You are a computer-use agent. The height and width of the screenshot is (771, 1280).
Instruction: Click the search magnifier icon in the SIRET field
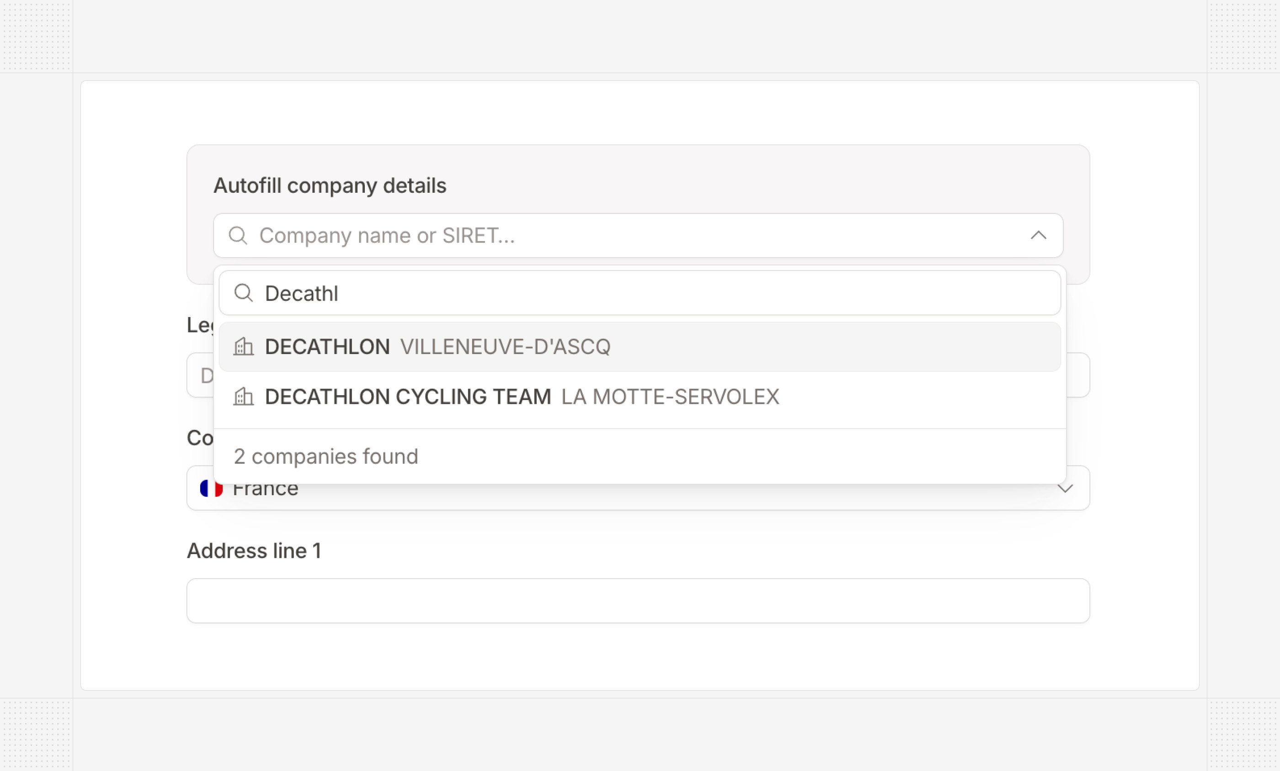point(238,236)
